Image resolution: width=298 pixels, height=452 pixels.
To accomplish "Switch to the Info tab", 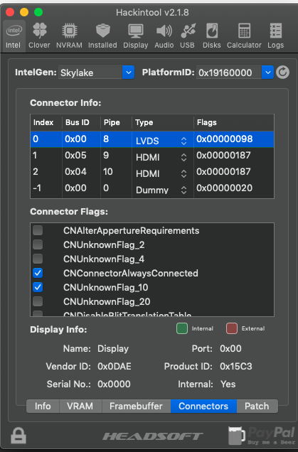I will click(x=43, y=407).
